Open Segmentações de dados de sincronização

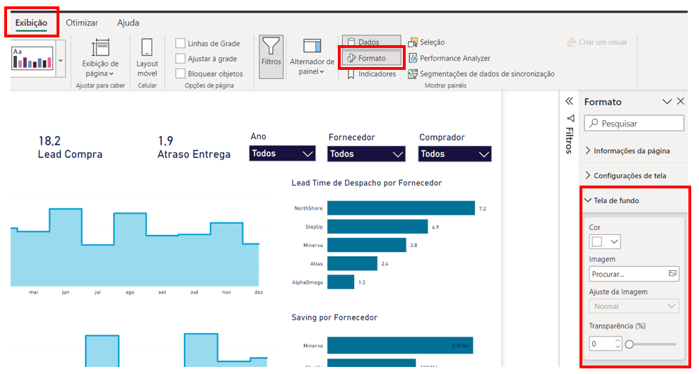coord(481,74)
